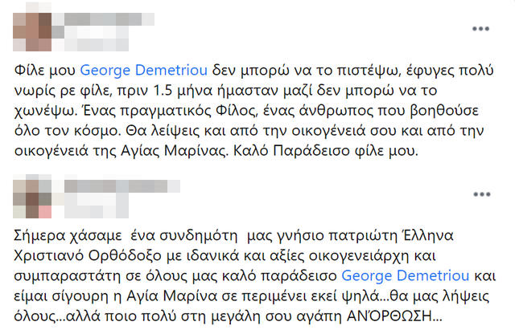
Task: Click 'καλό παράδεισο' in the second post
Action: tap(279, 276)
